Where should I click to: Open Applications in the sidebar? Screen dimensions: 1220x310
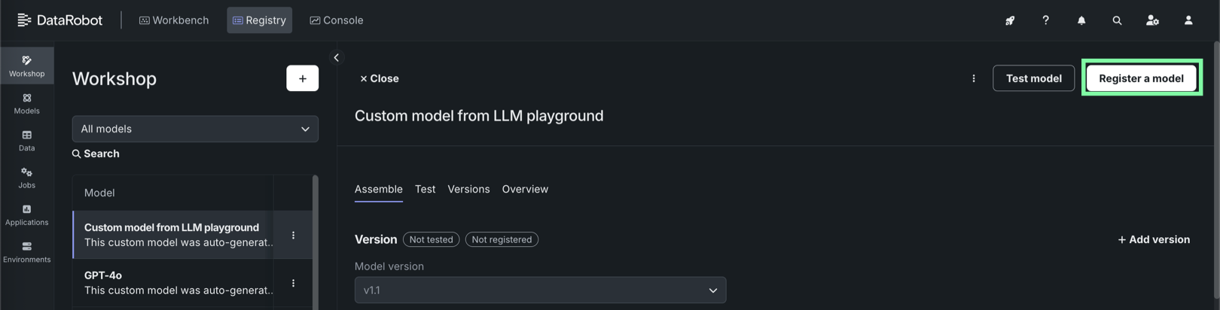click(26, 215)
